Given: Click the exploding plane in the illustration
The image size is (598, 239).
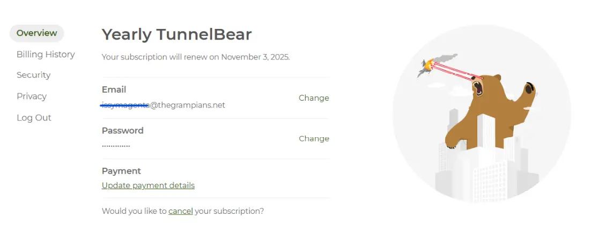Looking at the screenshot, I should coord(429,66).
